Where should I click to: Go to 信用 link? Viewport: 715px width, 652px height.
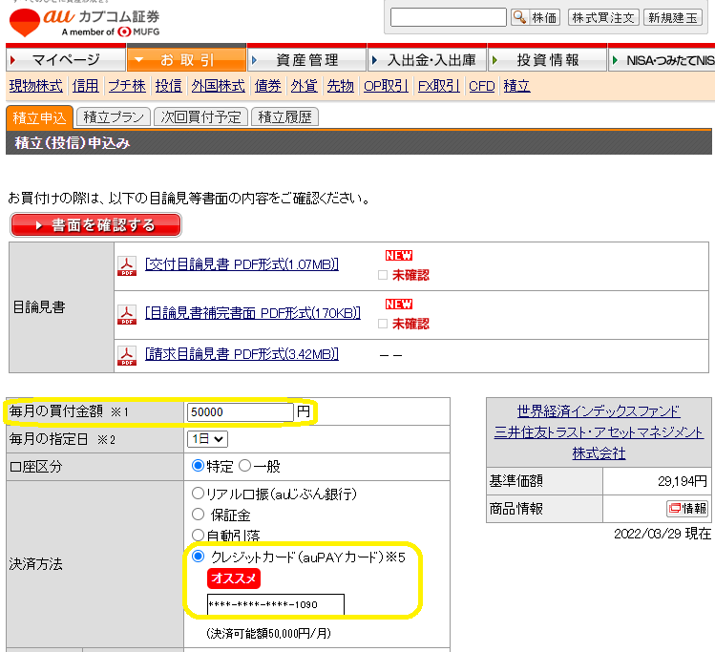85,86
